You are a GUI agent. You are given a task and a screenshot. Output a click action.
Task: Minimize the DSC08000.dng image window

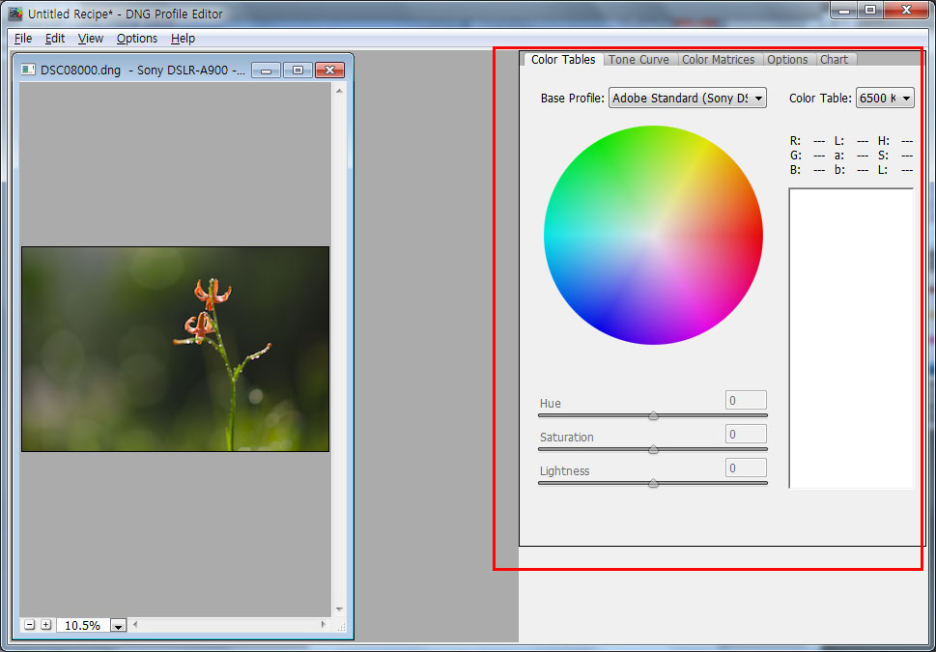267,71
